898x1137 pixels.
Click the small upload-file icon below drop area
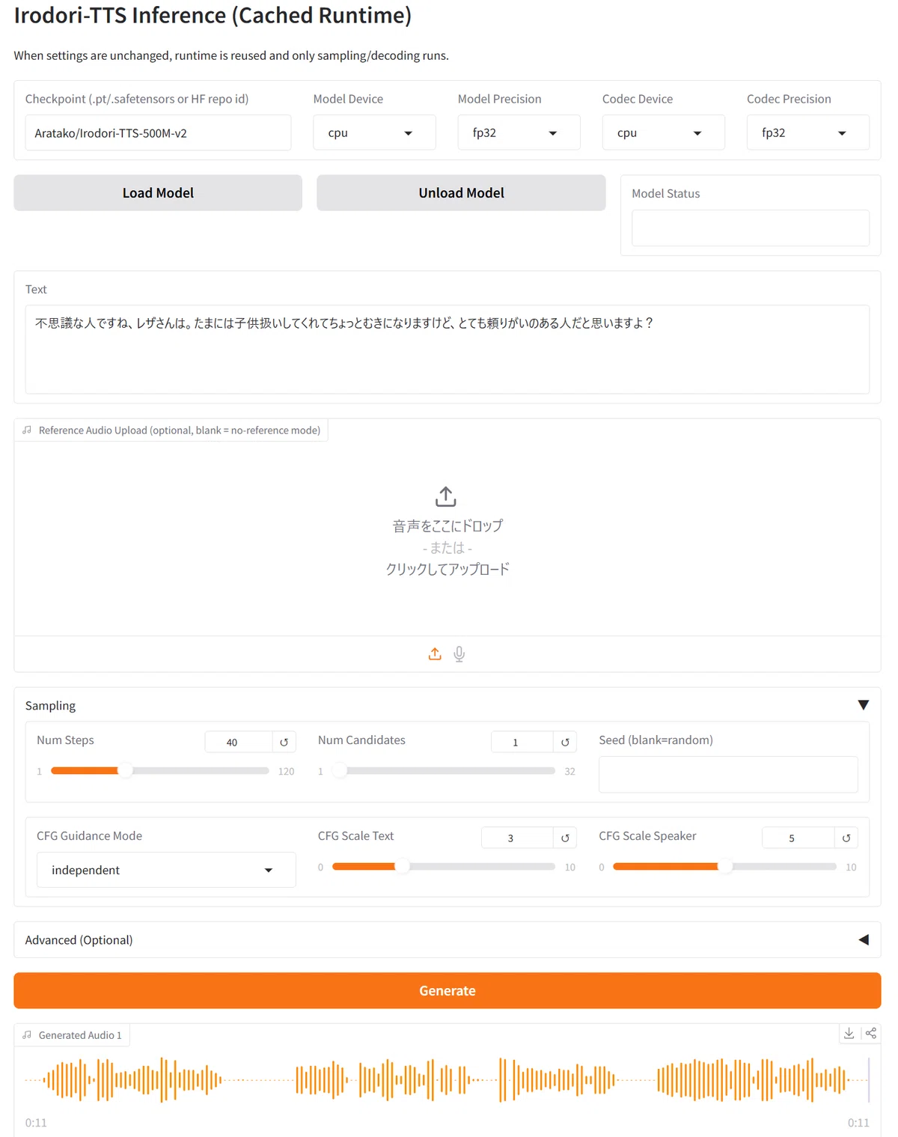click(x=435, y=653)
